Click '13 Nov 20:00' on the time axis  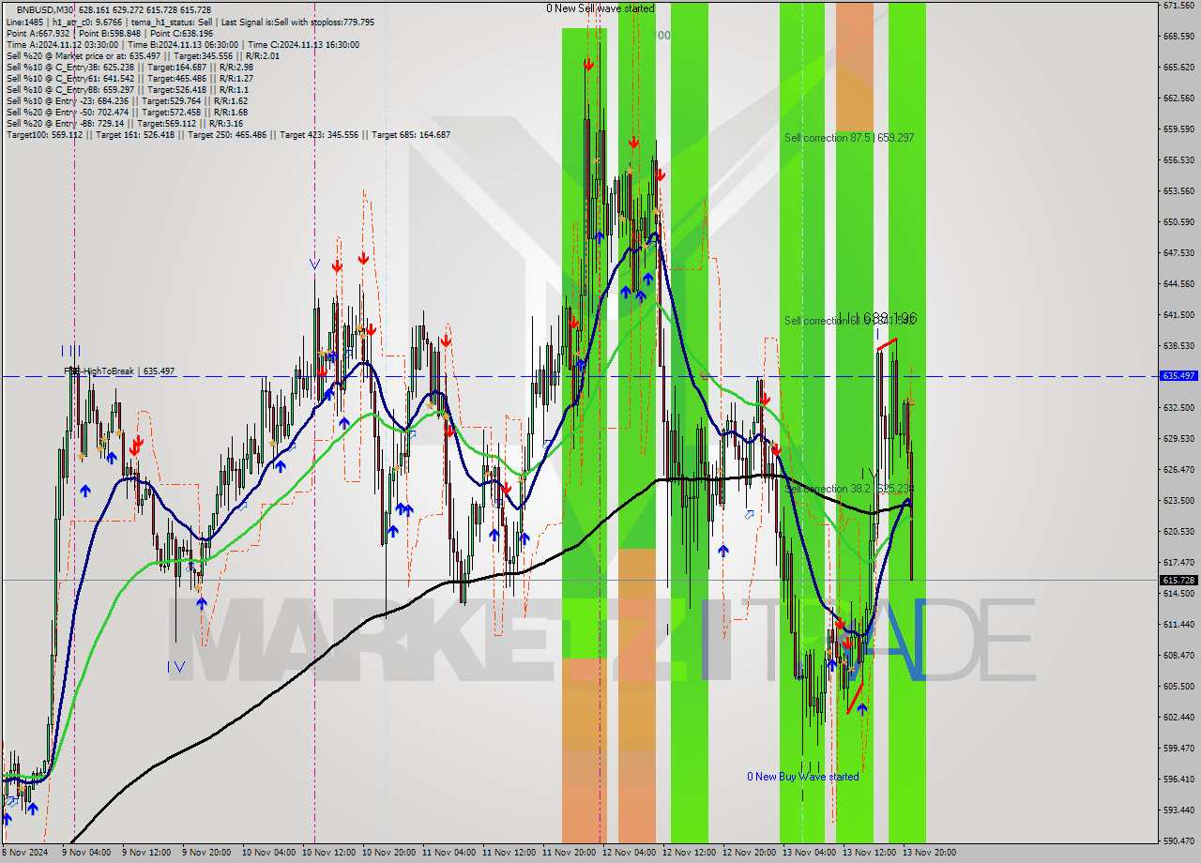(929, 853)
